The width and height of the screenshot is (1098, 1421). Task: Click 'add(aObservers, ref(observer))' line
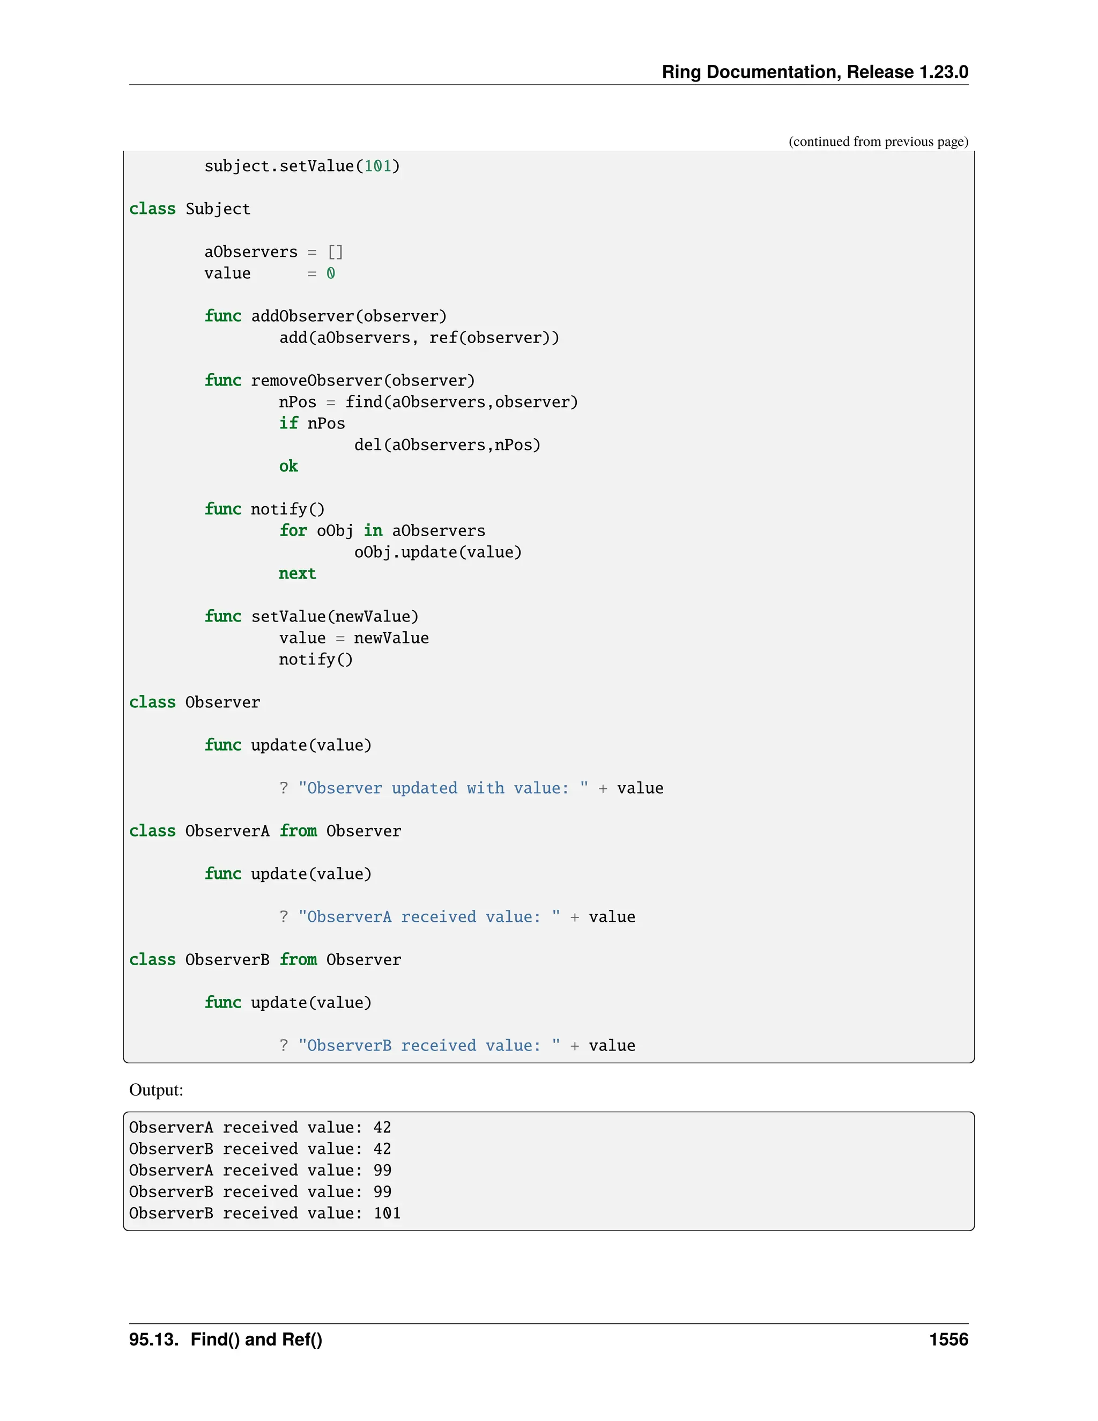tap(419, 338)
